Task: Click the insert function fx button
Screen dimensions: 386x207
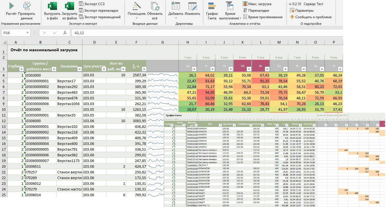Action: click(65, 33)
